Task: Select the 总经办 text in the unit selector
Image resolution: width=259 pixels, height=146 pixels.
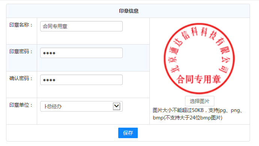Action: [53, 106]
